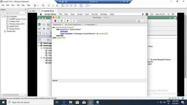Click the Save icon in the VBA editor toolbar
Viewport: 187px width, 105px height.
click(48, 24)
